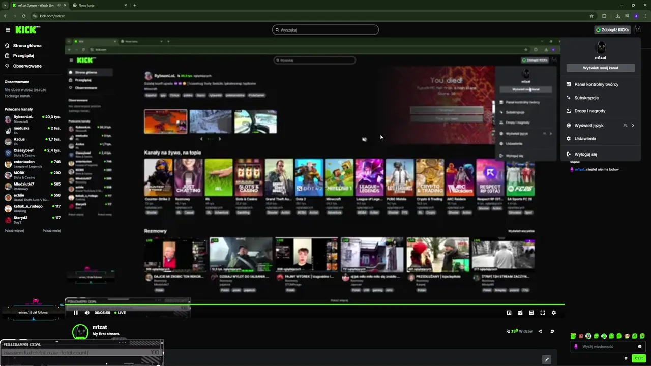Open Mlodziutki7 channel in sidebar
Screen dimensions: 651x366
[x=33, y=186]
